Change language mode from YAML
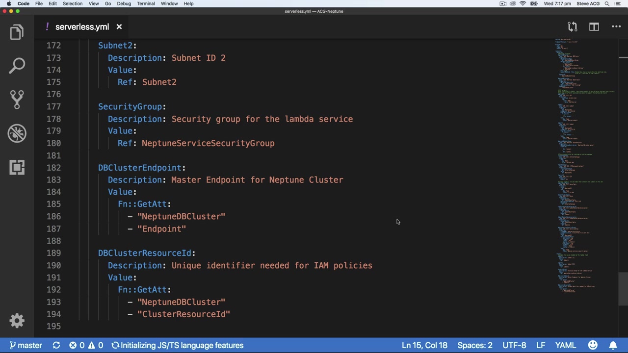The height and width of the screenshot is (353, 628). 566,345
